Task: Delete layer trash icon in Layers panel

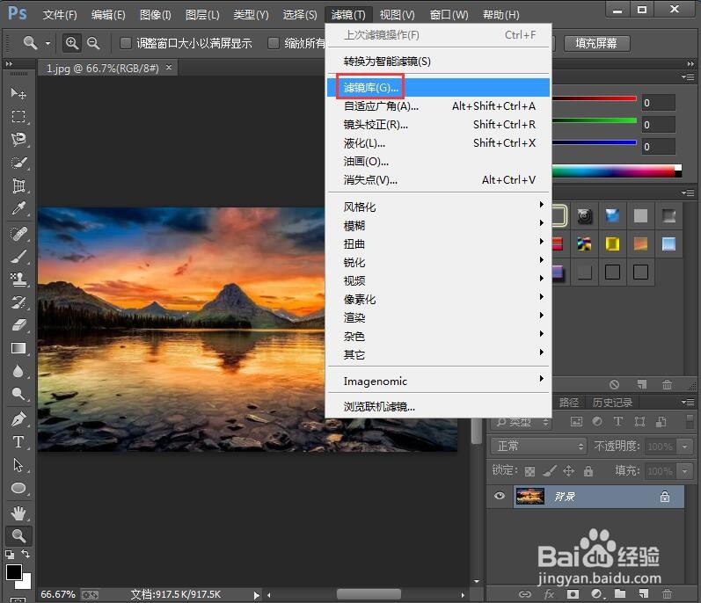Action: click(667, 594)
